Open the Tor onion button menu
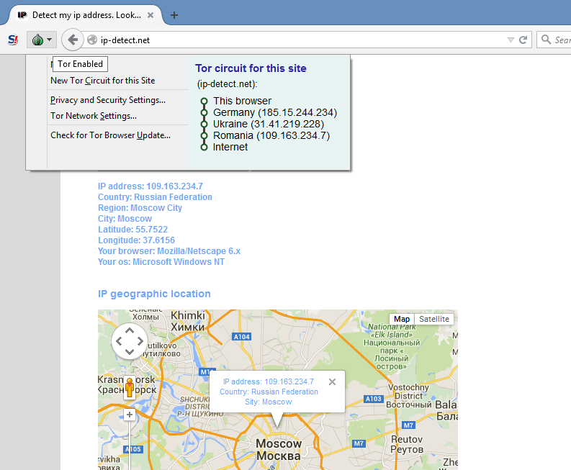This screenshot has width=571, height=470. [42, 40]
